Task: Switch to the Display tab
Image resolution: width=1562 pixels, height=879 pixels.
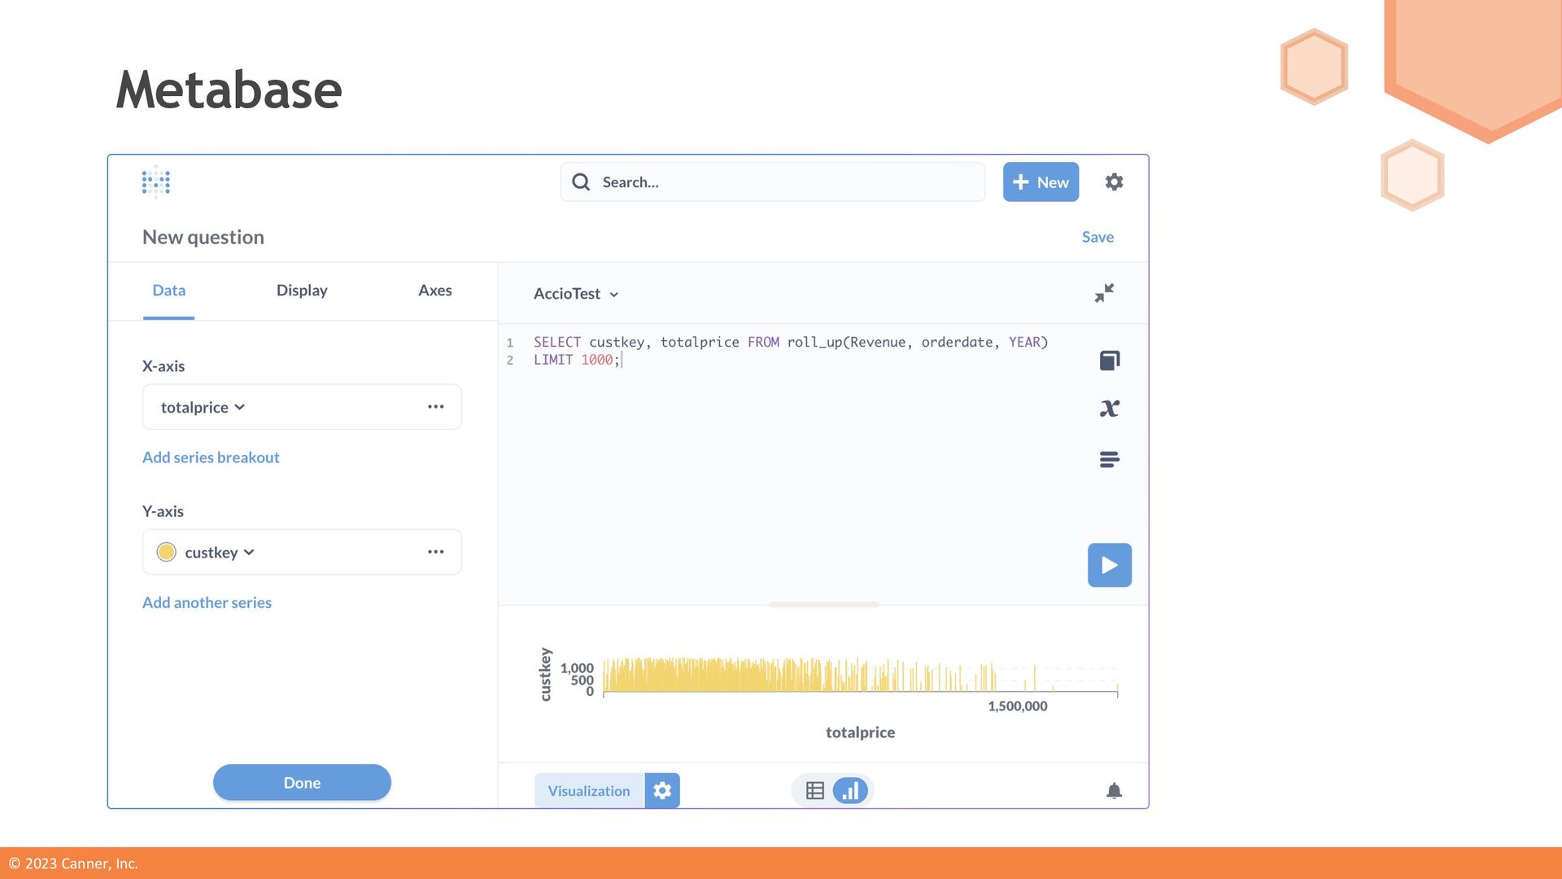Action: pyautogui.click(x=302, y=291)
